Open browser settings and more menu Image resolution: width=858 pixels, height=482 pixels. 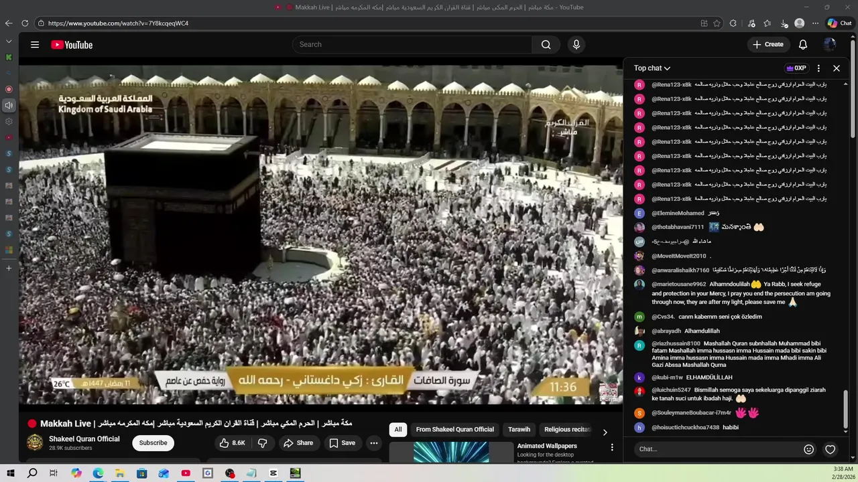tap(815, 23)
